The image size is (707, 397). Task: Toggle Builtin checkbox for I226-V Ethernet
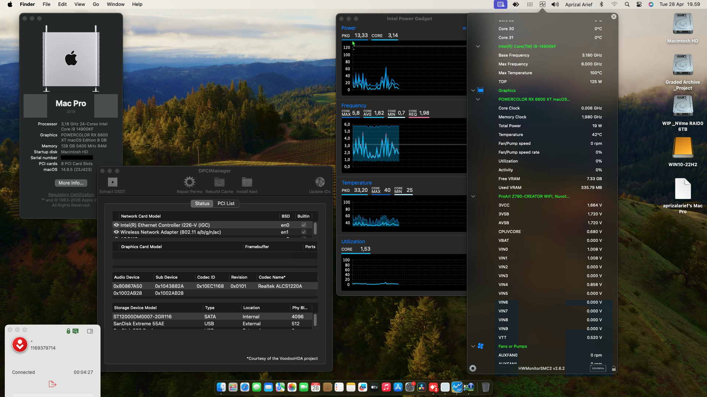[303, 225]
